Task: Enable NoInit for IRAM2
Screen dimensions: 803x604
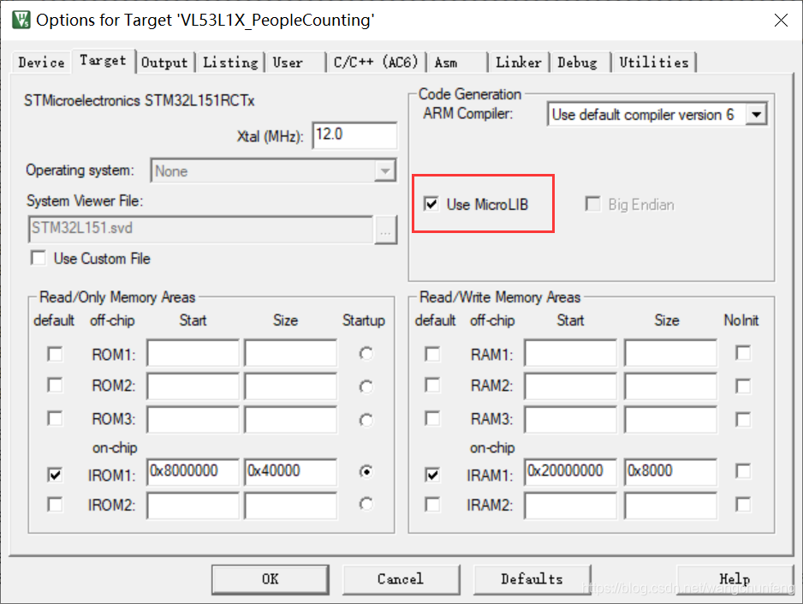Action: tap(743, 504)
